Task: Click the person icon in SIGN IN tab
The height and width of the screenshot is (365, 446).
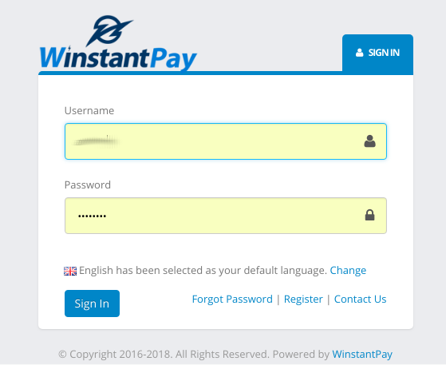Action: pyautogui.click(x=360, y=53)
